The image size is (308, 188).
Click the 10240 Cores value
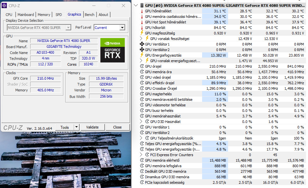[x=88, y=64]
